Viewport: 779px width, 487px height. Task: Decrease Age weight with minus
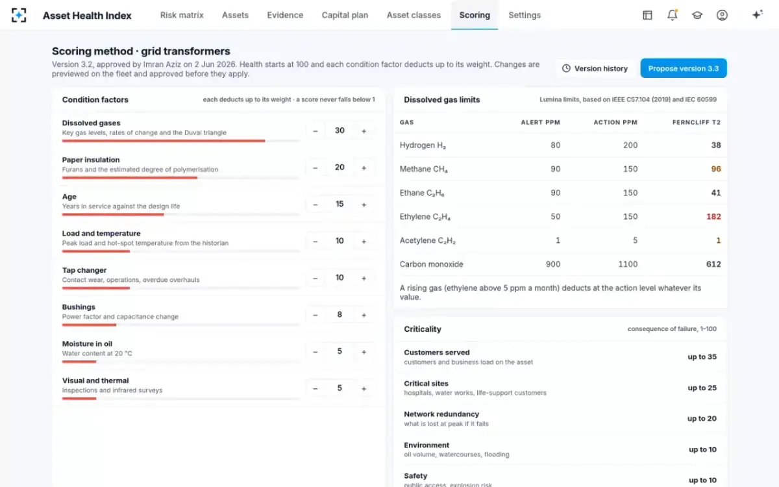315,205
